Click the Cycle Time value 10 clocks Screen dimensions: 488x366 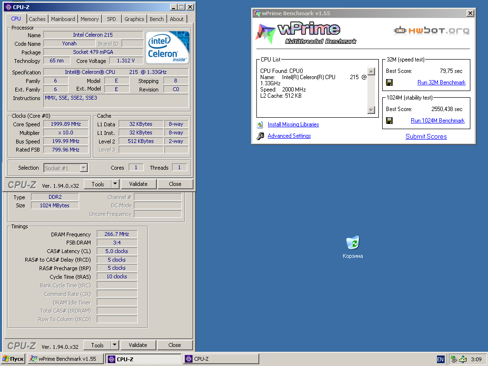[x=117, y=277]
